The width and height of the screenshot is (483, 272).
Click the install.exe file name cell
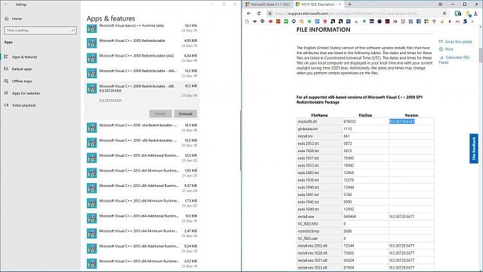[x=319, y=217]
